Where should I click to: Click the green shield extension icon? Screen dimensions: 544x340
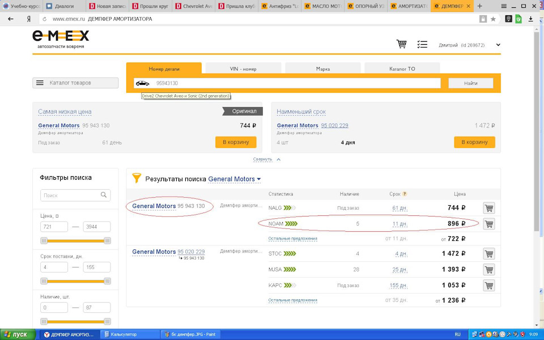coord(518,19)
